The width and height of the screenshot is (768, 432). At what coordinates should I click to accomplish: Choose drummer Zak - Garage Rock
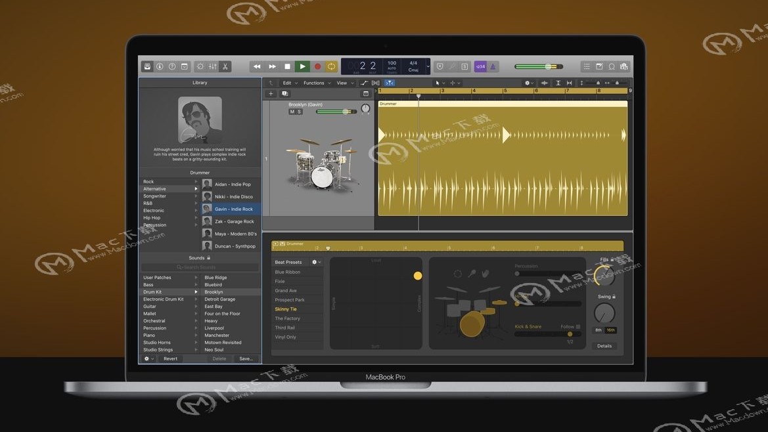tap(231, 222)
